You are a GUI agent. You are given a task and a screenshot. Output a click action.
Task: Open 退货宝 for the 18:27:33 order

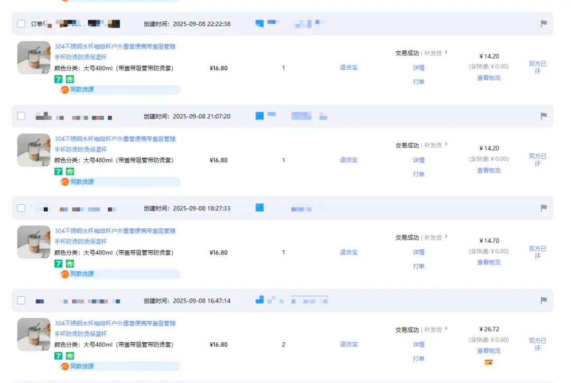pyautogui.click(x=348, y=252)
